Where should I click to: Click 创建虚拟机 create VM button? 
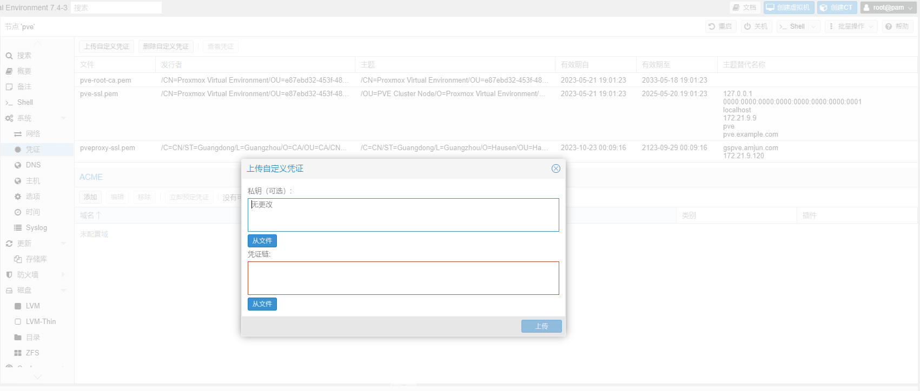click(789, 8)
